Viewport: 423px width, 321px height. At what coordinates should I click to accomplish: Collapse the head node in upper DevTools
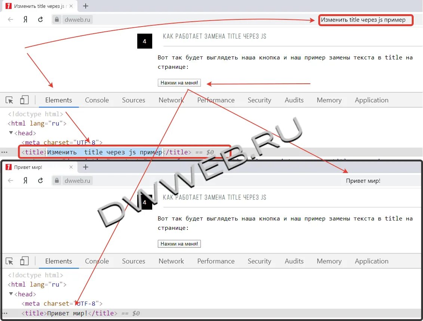click(x=11, y=133)
